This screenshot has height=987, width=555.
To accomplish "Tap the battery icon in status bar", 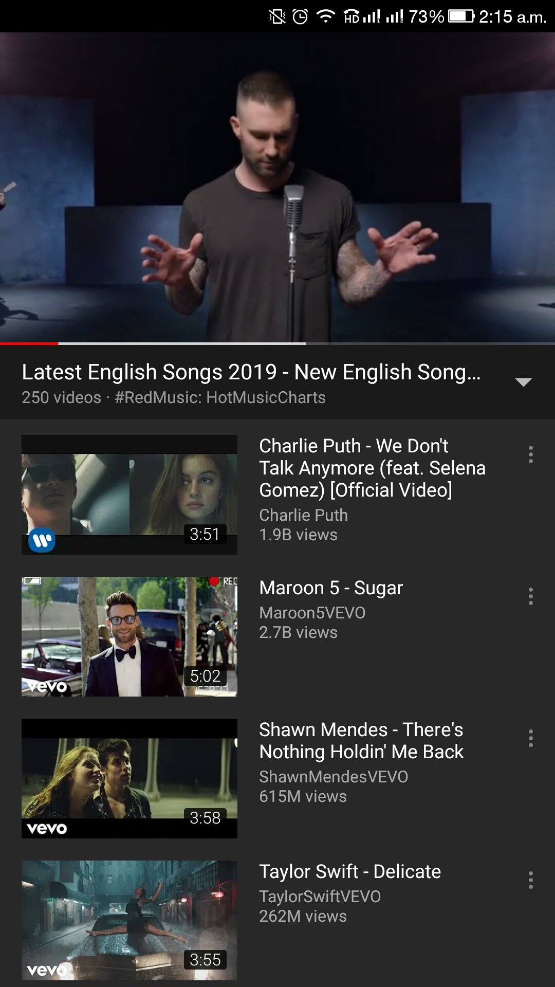I will 461,16.
